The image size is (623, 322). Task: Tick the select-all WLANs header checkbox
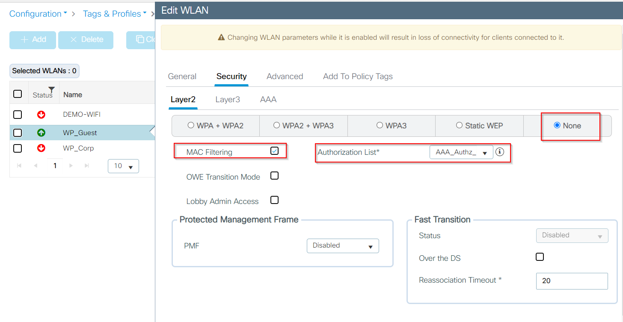[18, 94]
